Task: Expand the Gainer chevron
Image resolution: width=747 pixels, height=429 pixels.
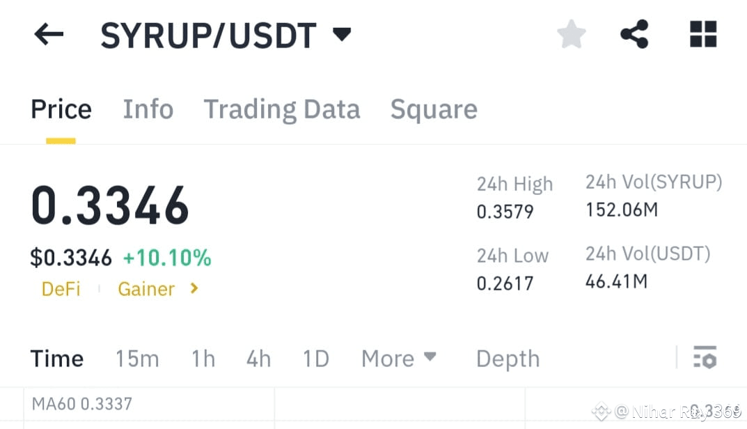Action: pos(193,288)
